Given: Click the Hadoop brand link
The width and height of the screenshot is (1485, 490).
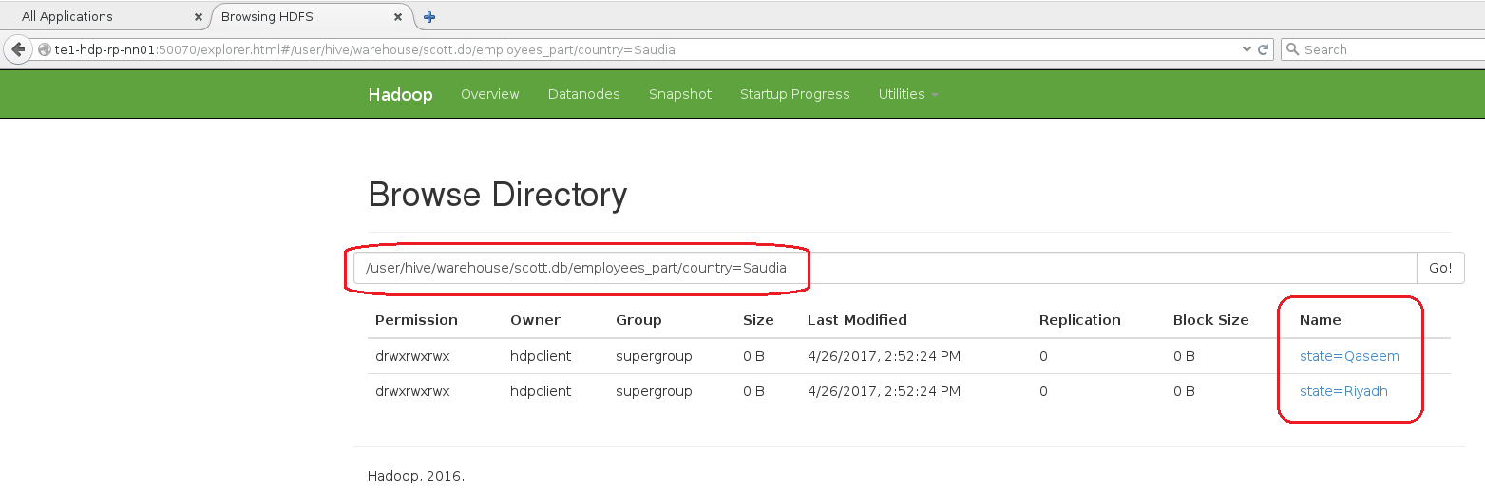Looking at the screenshot, I should click(x=400, y=94).
